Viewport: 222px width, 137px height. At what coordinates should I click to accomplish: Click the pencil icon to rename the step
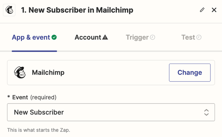tap(202, 10)
